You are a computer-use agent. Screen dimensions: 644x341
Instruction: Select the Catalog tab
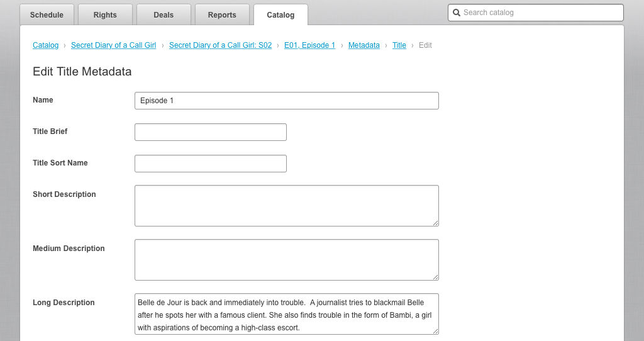tap(280, 15)
